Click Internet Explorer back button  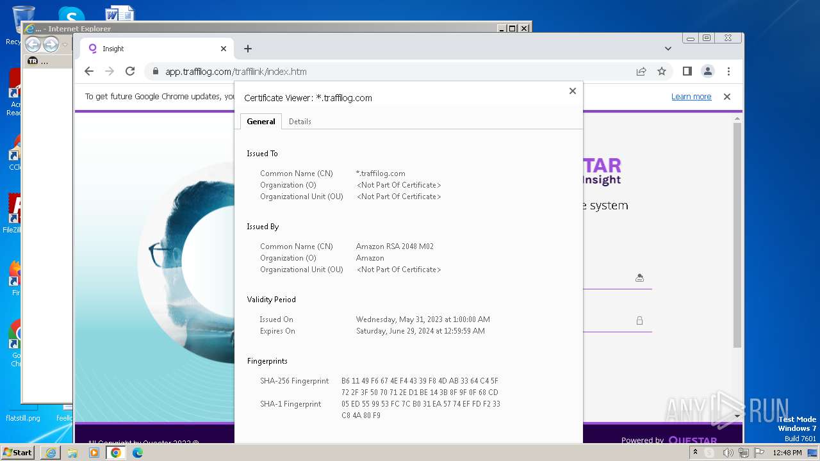[x=33, y=44]
